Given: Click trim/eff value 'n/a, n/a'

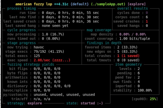Looking at the screenshot, I should pos(42,99).
